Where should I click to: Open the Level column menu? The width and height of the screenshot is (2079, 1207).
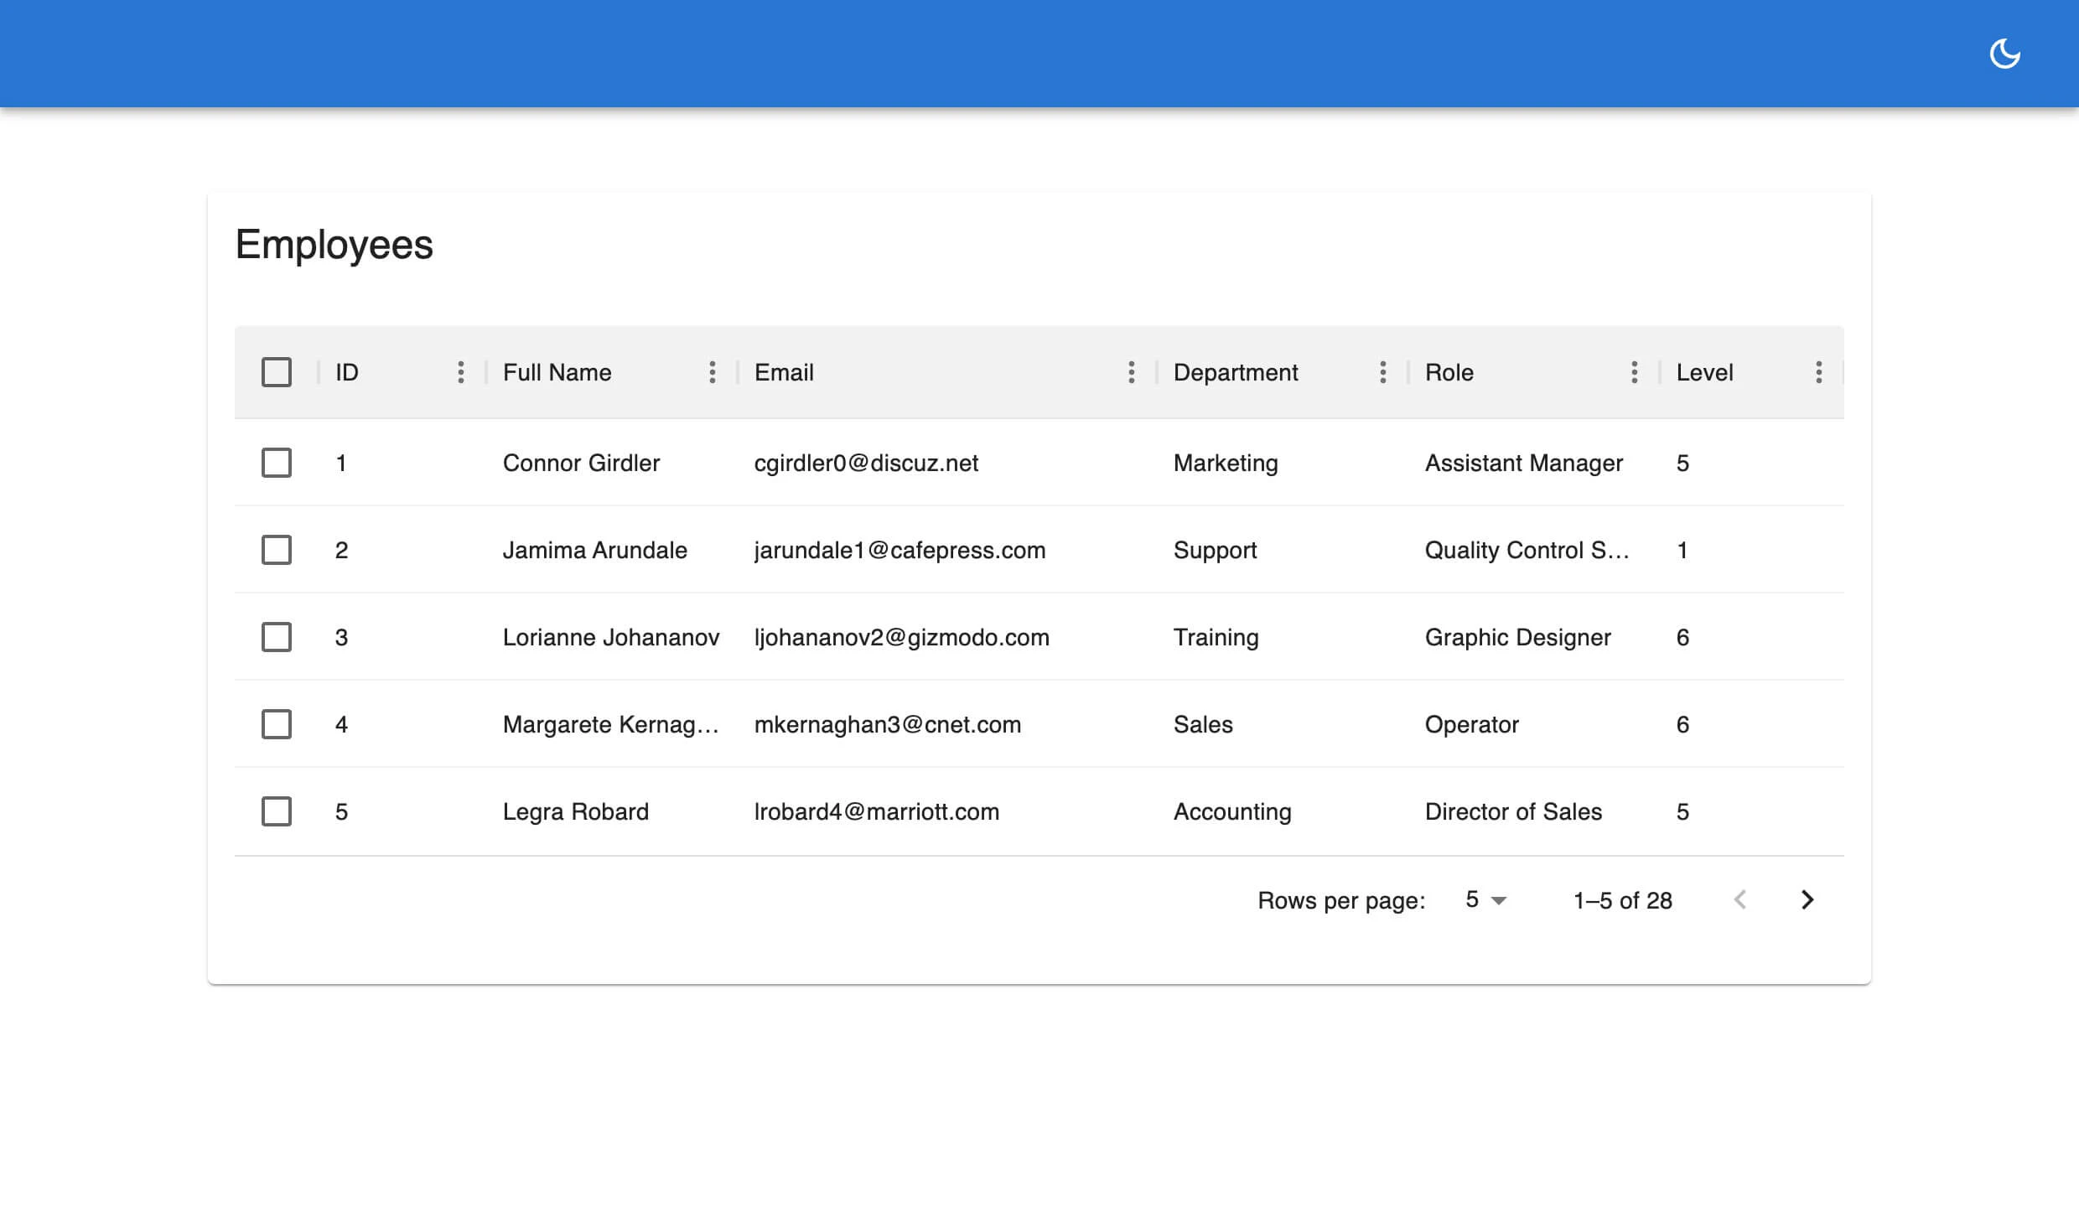pos(1819,371)
